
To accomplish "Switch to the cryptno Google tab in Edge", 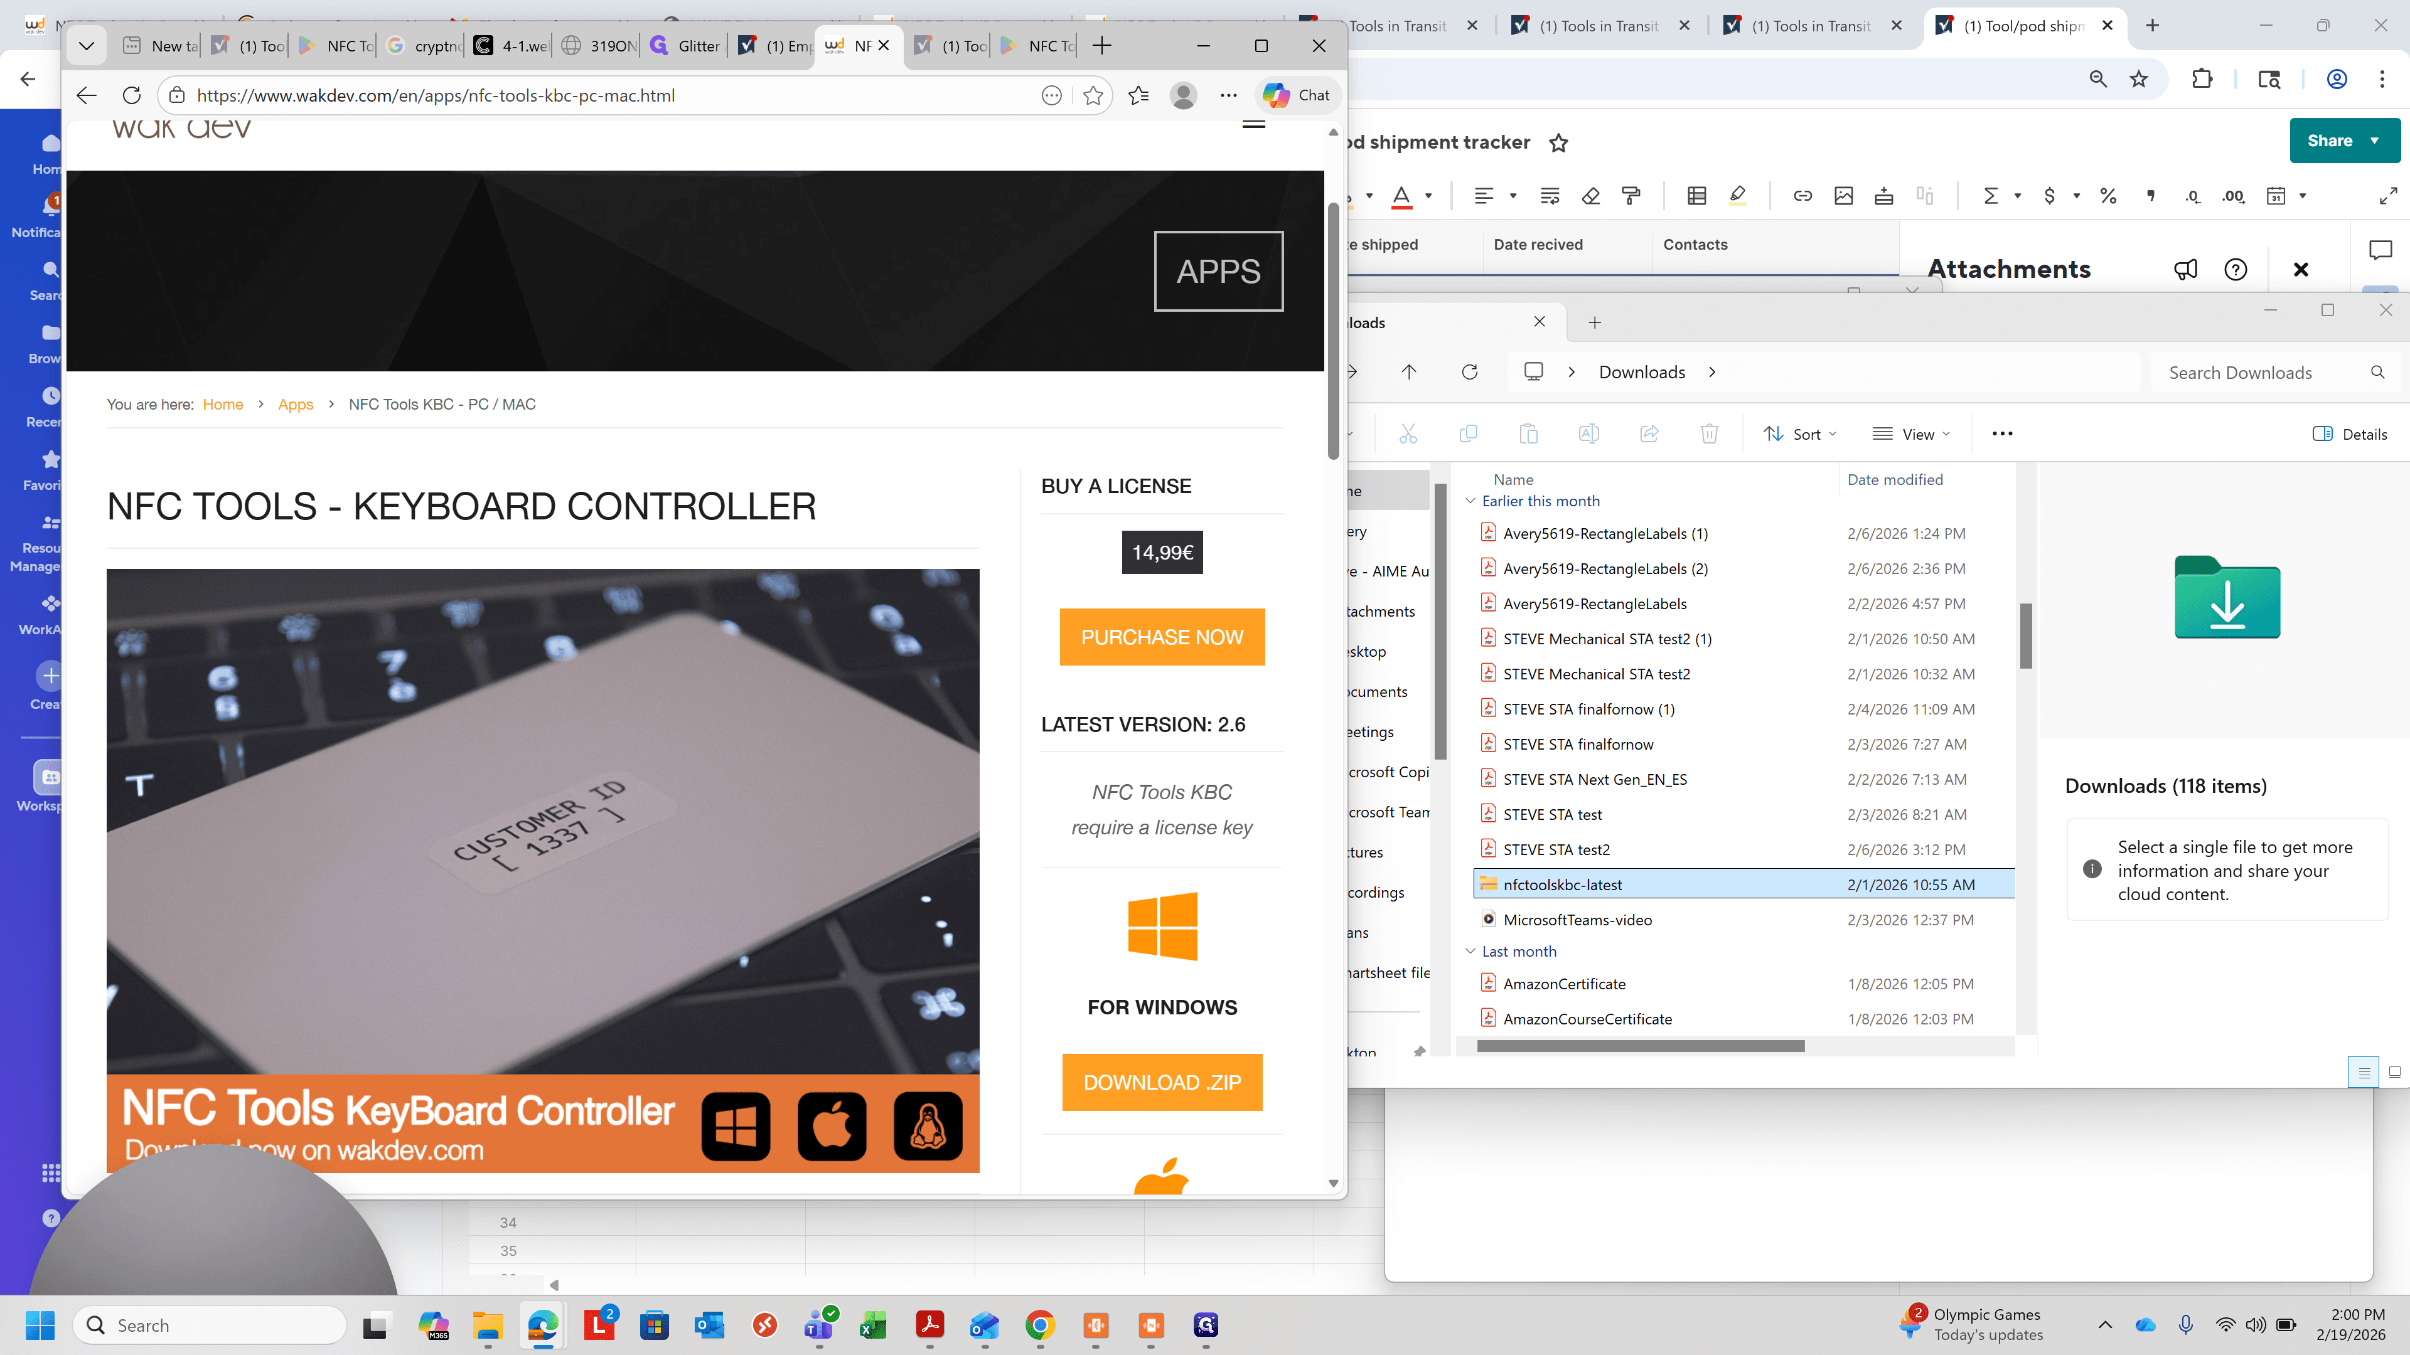I will click(424, 46).
